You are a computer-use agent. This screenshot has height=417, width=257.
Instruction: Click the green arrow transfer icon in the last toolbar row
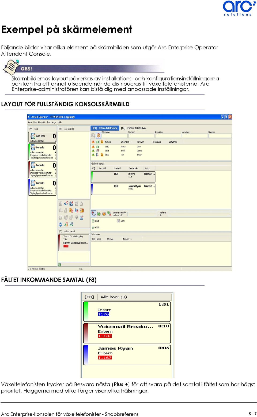66,224
